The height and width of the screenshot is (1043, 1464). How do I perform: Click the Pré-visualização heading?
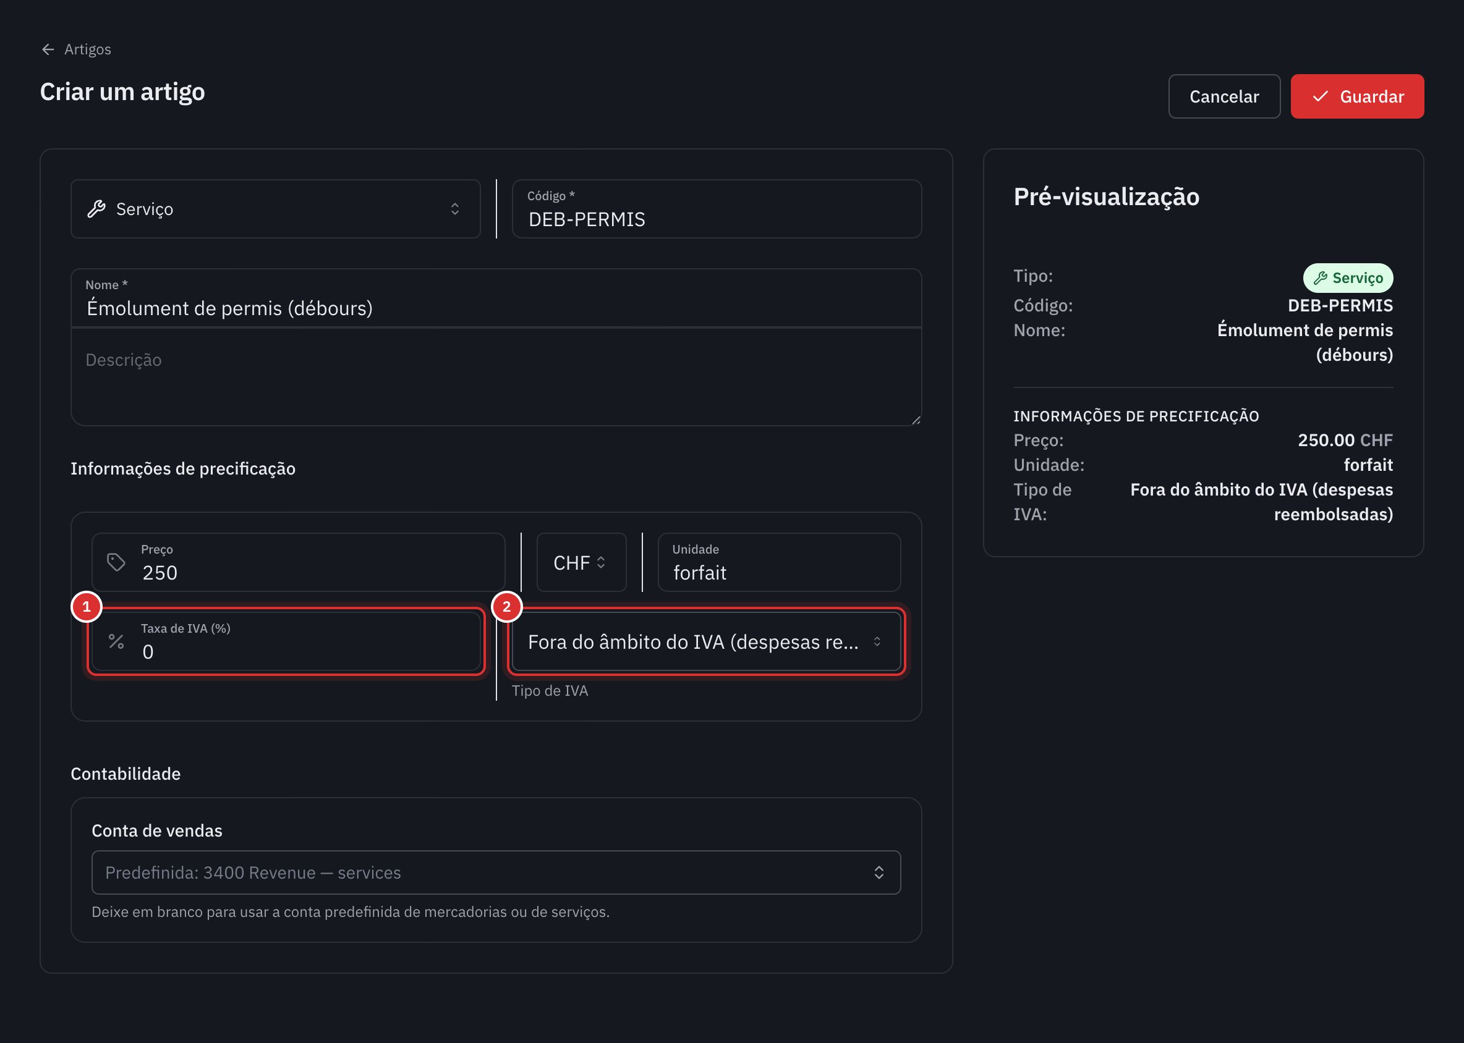(1106, 196)
